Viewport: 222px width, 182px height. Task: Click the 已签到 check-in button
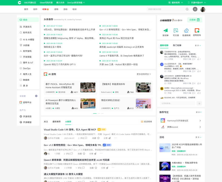click(x=195, y=20)
